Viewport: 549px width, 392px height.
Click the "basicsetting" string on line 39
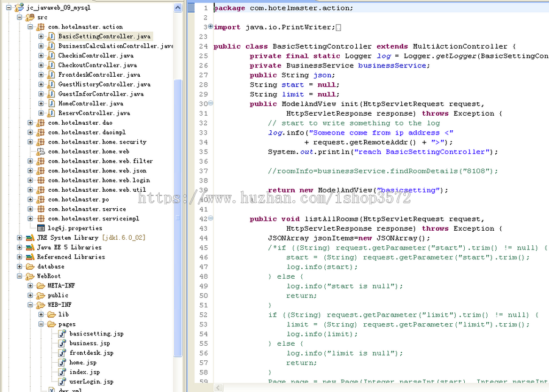(x=408, y=191)
